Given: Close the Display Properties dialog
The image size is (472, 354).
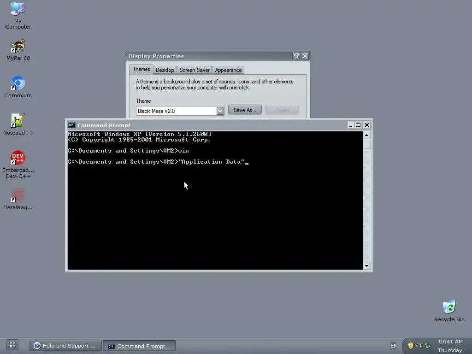Looking at the screenshot, I should 305,56.
